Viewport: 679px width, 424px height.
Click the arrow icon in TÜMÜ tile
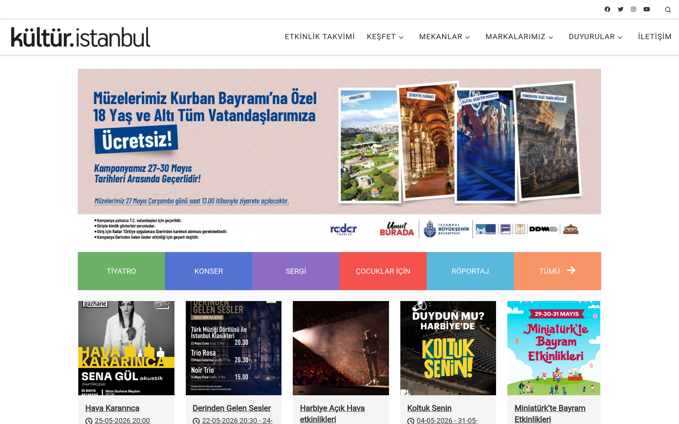click(571, 270)
